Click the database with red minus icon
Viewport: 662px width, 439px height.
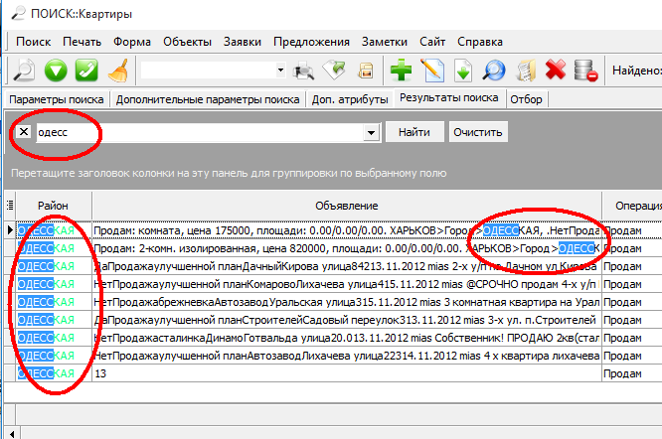[586, 71]
